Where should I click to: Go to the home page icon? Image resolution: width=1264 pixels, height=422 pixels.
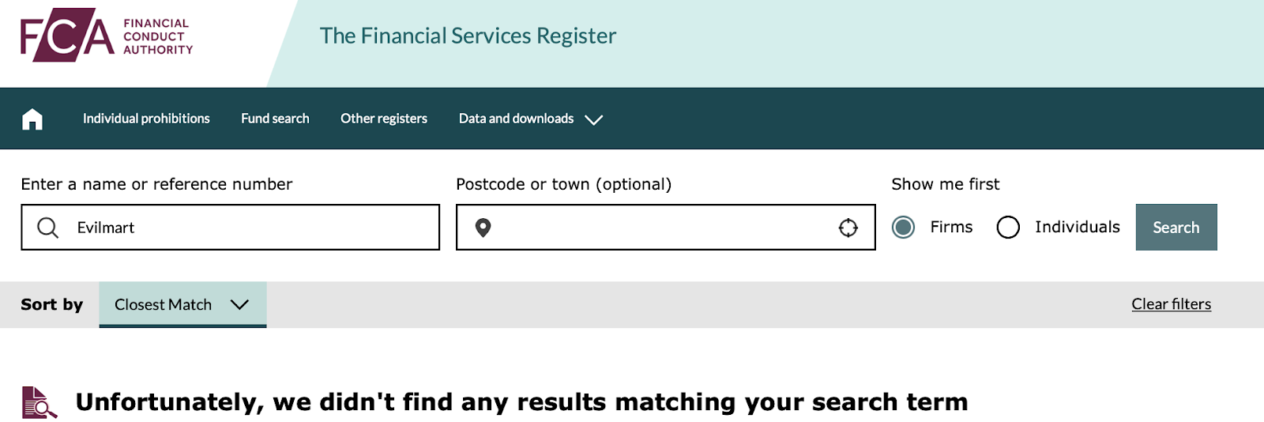click(32, 119)
